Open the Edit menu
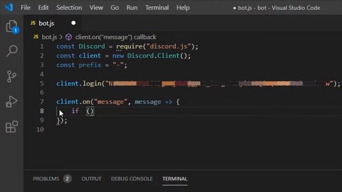The width and height of the screenshot is (342, 192). 43,7
